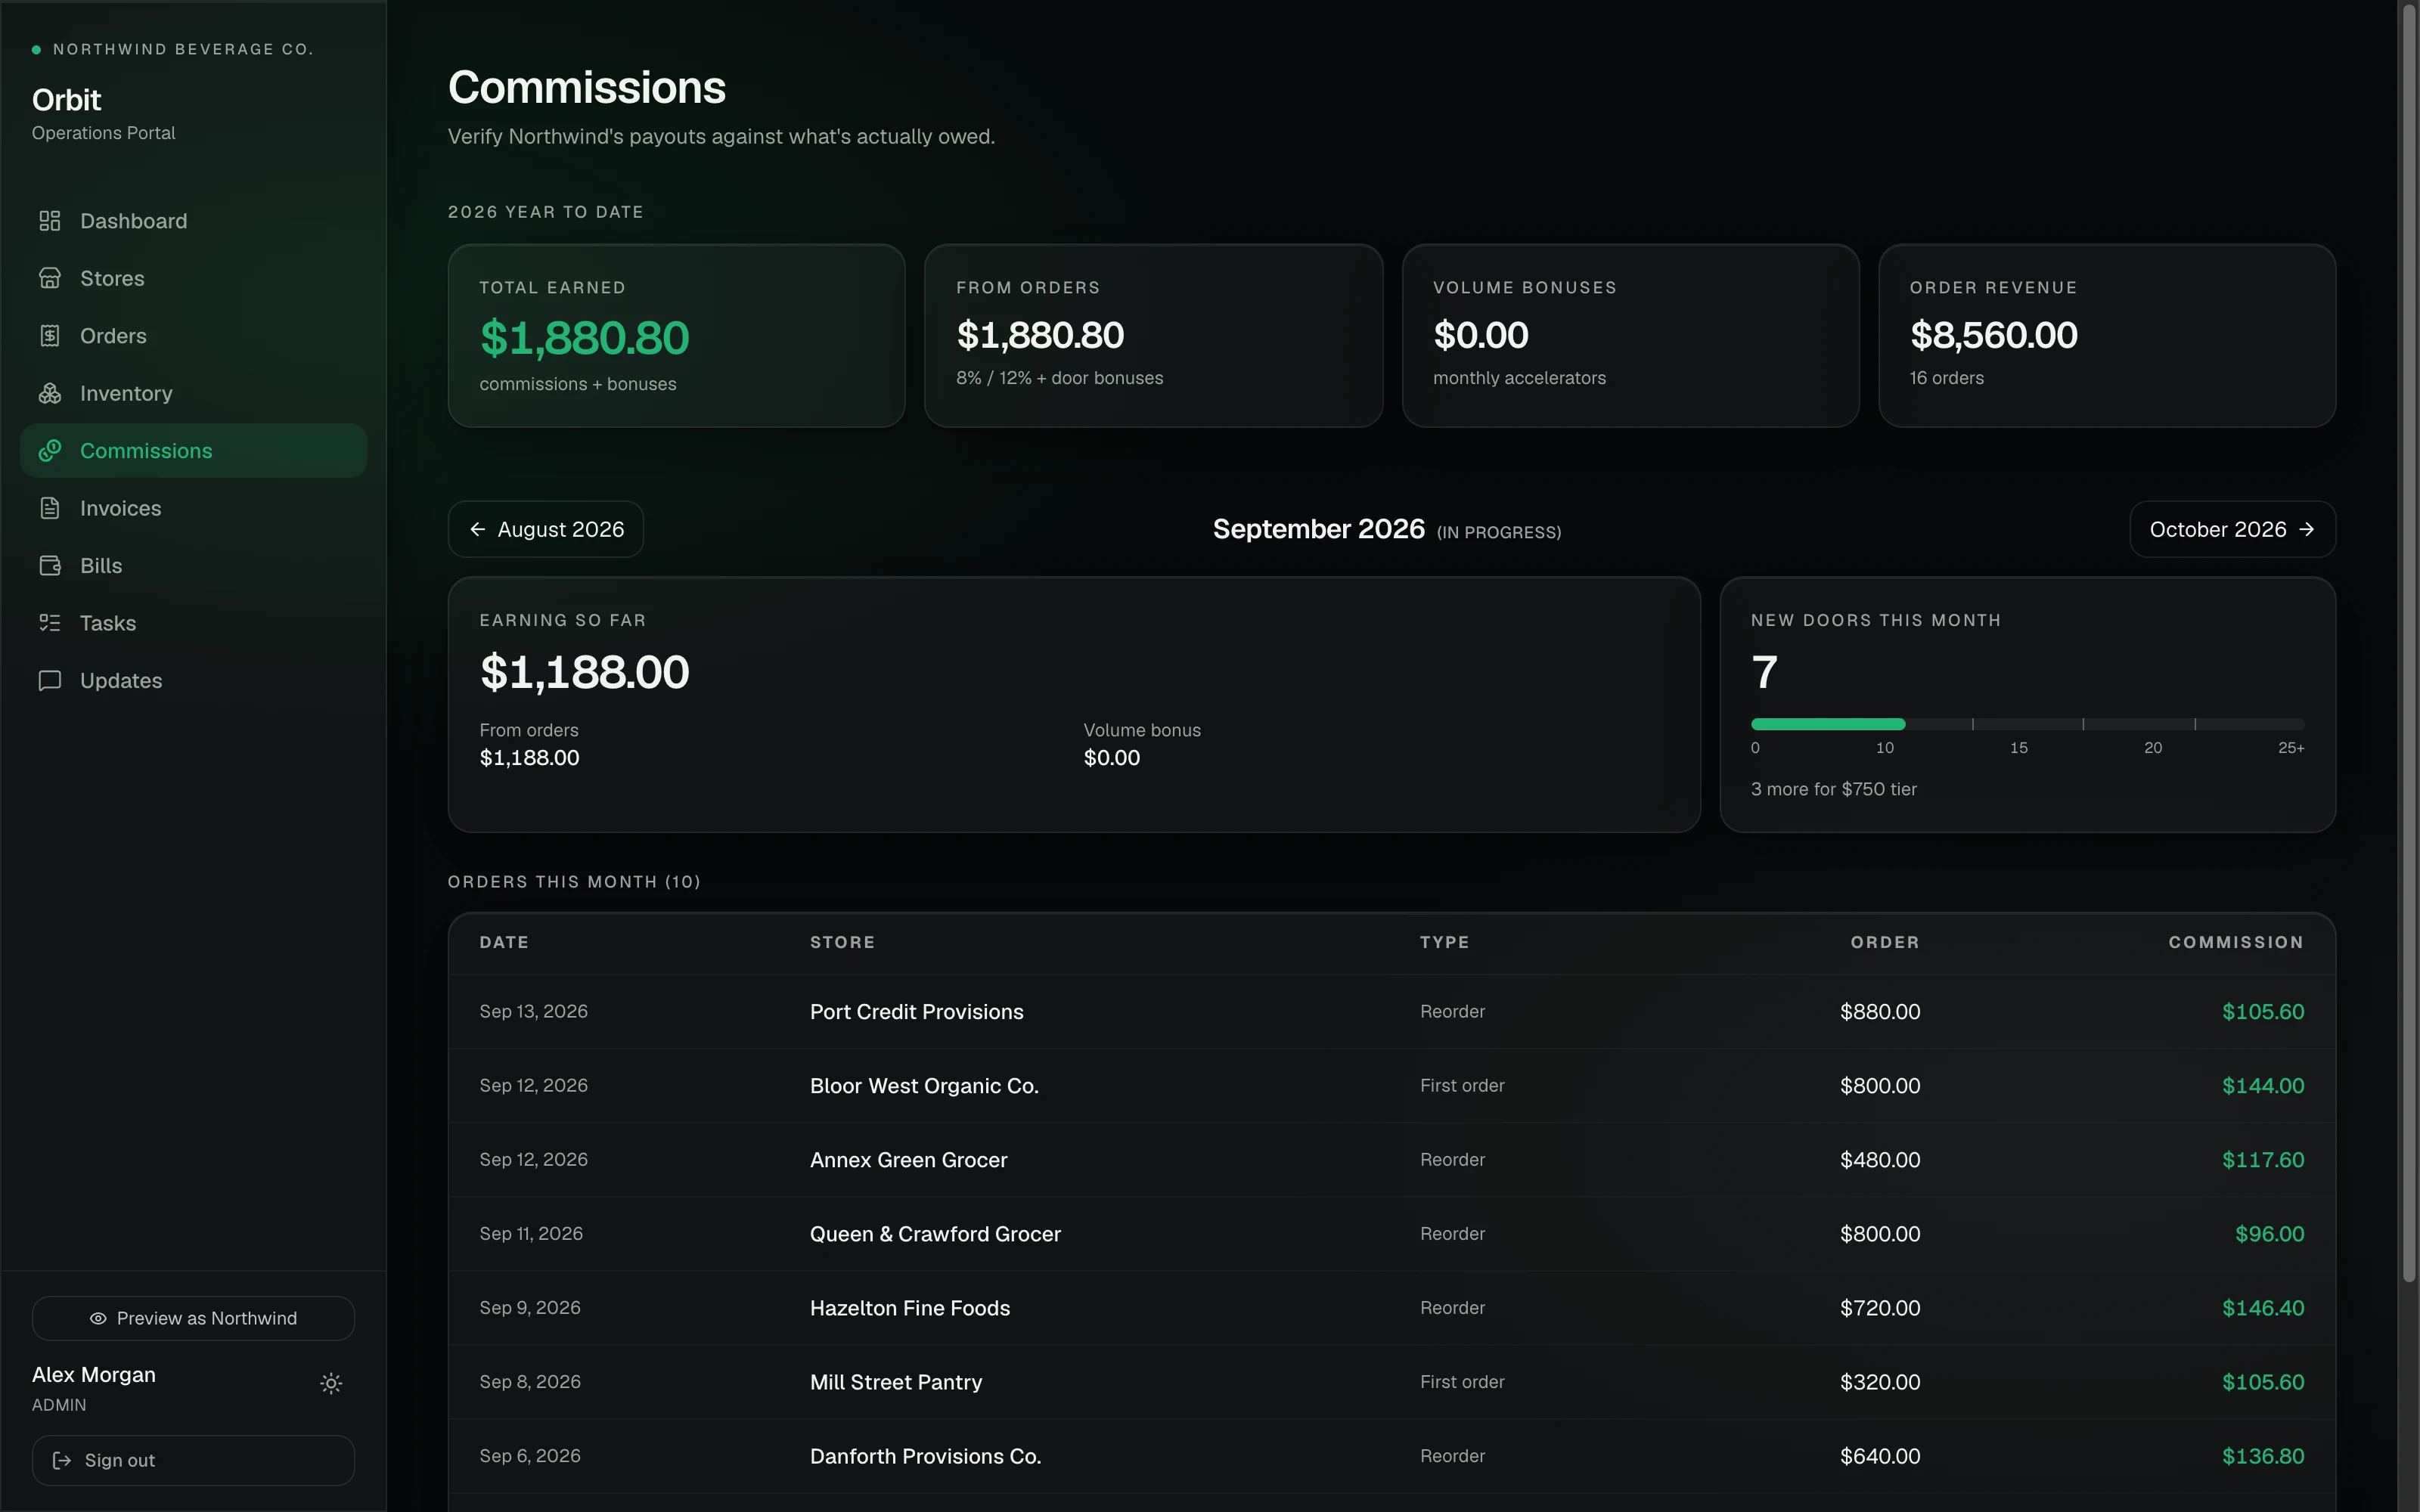Click the Sign out button

click(x=193, y=1460)
